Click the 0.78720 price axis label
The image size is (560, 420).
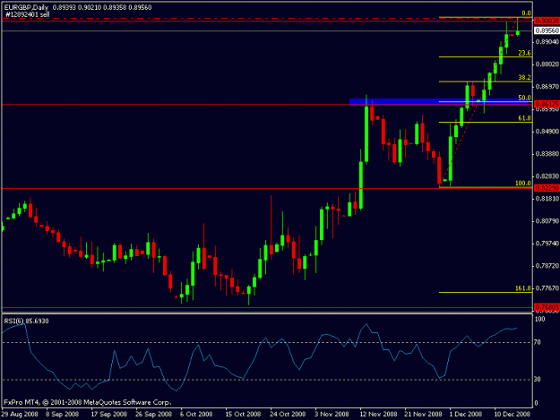pyautogui.click(x=547, y=266)
